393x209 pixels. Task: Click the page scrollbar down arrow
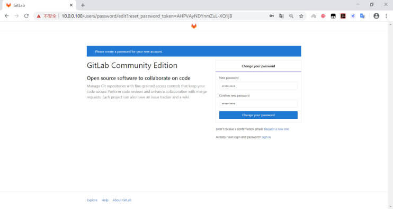point(390,207)
